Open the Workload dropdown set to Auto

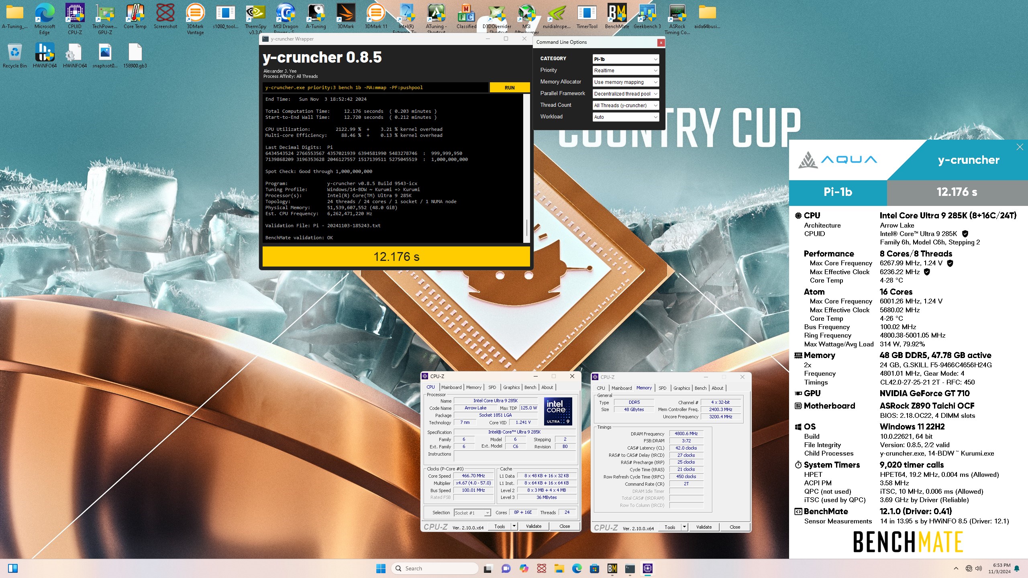(626, 117)
